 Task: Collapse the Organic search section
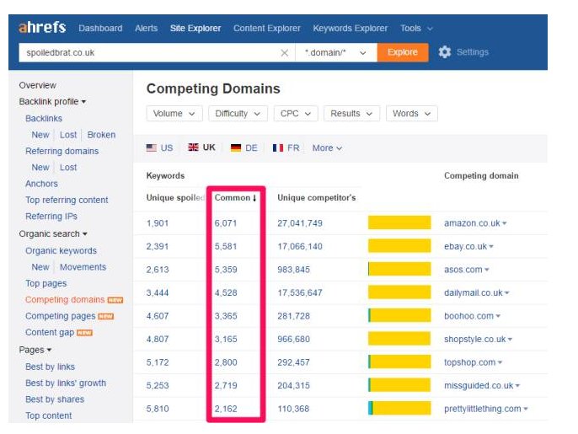click(x=53, y=233)
